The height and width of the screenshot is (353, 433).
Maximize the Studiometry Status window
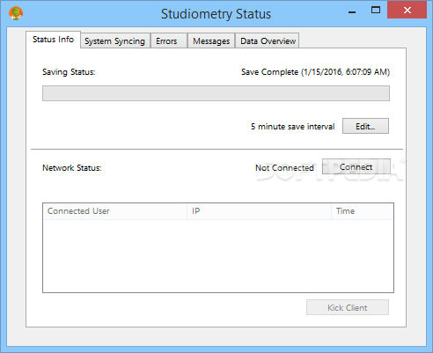click(376, 11)
